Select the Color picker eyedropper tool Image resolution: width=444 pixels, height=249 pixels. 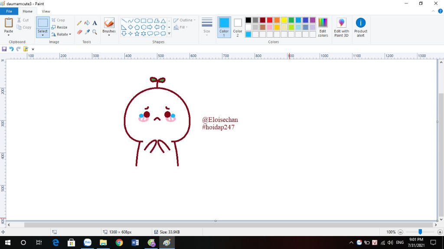pyautogui.click(x=87, y=32)
